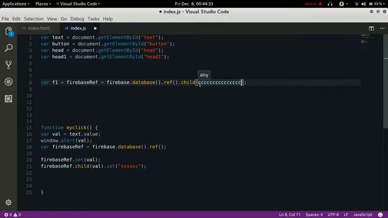
Task: Click the unsaved dot on index.js tab
Action: pyautogui.click(x=95, y=28)
